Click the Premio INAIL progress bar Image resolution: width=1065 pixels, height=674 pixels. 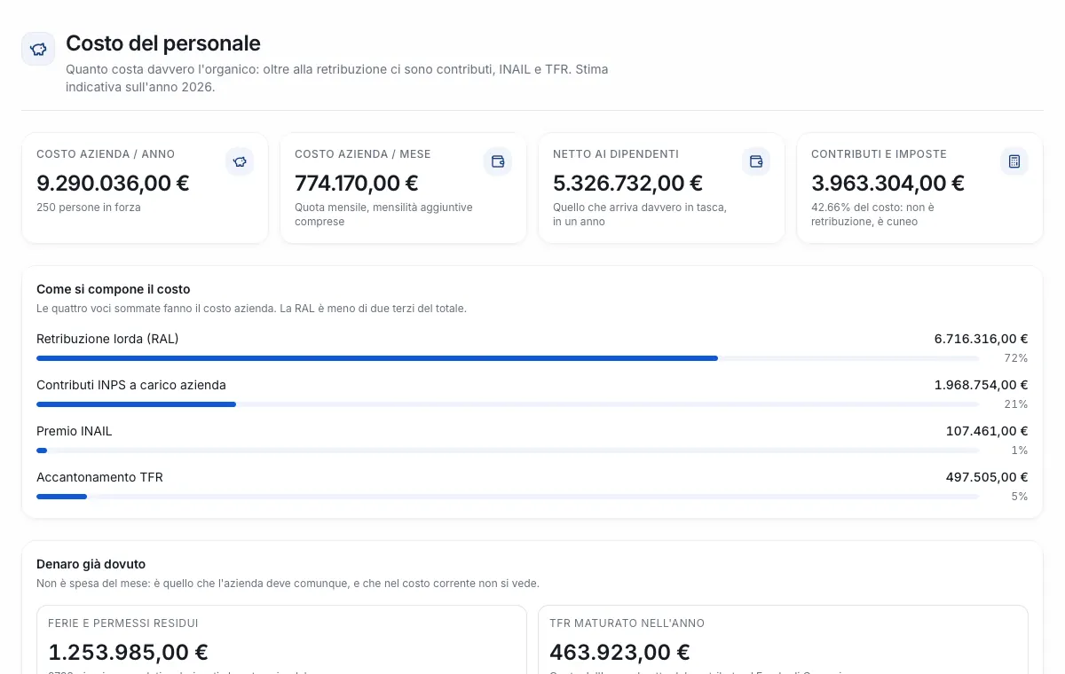(508, 451)
